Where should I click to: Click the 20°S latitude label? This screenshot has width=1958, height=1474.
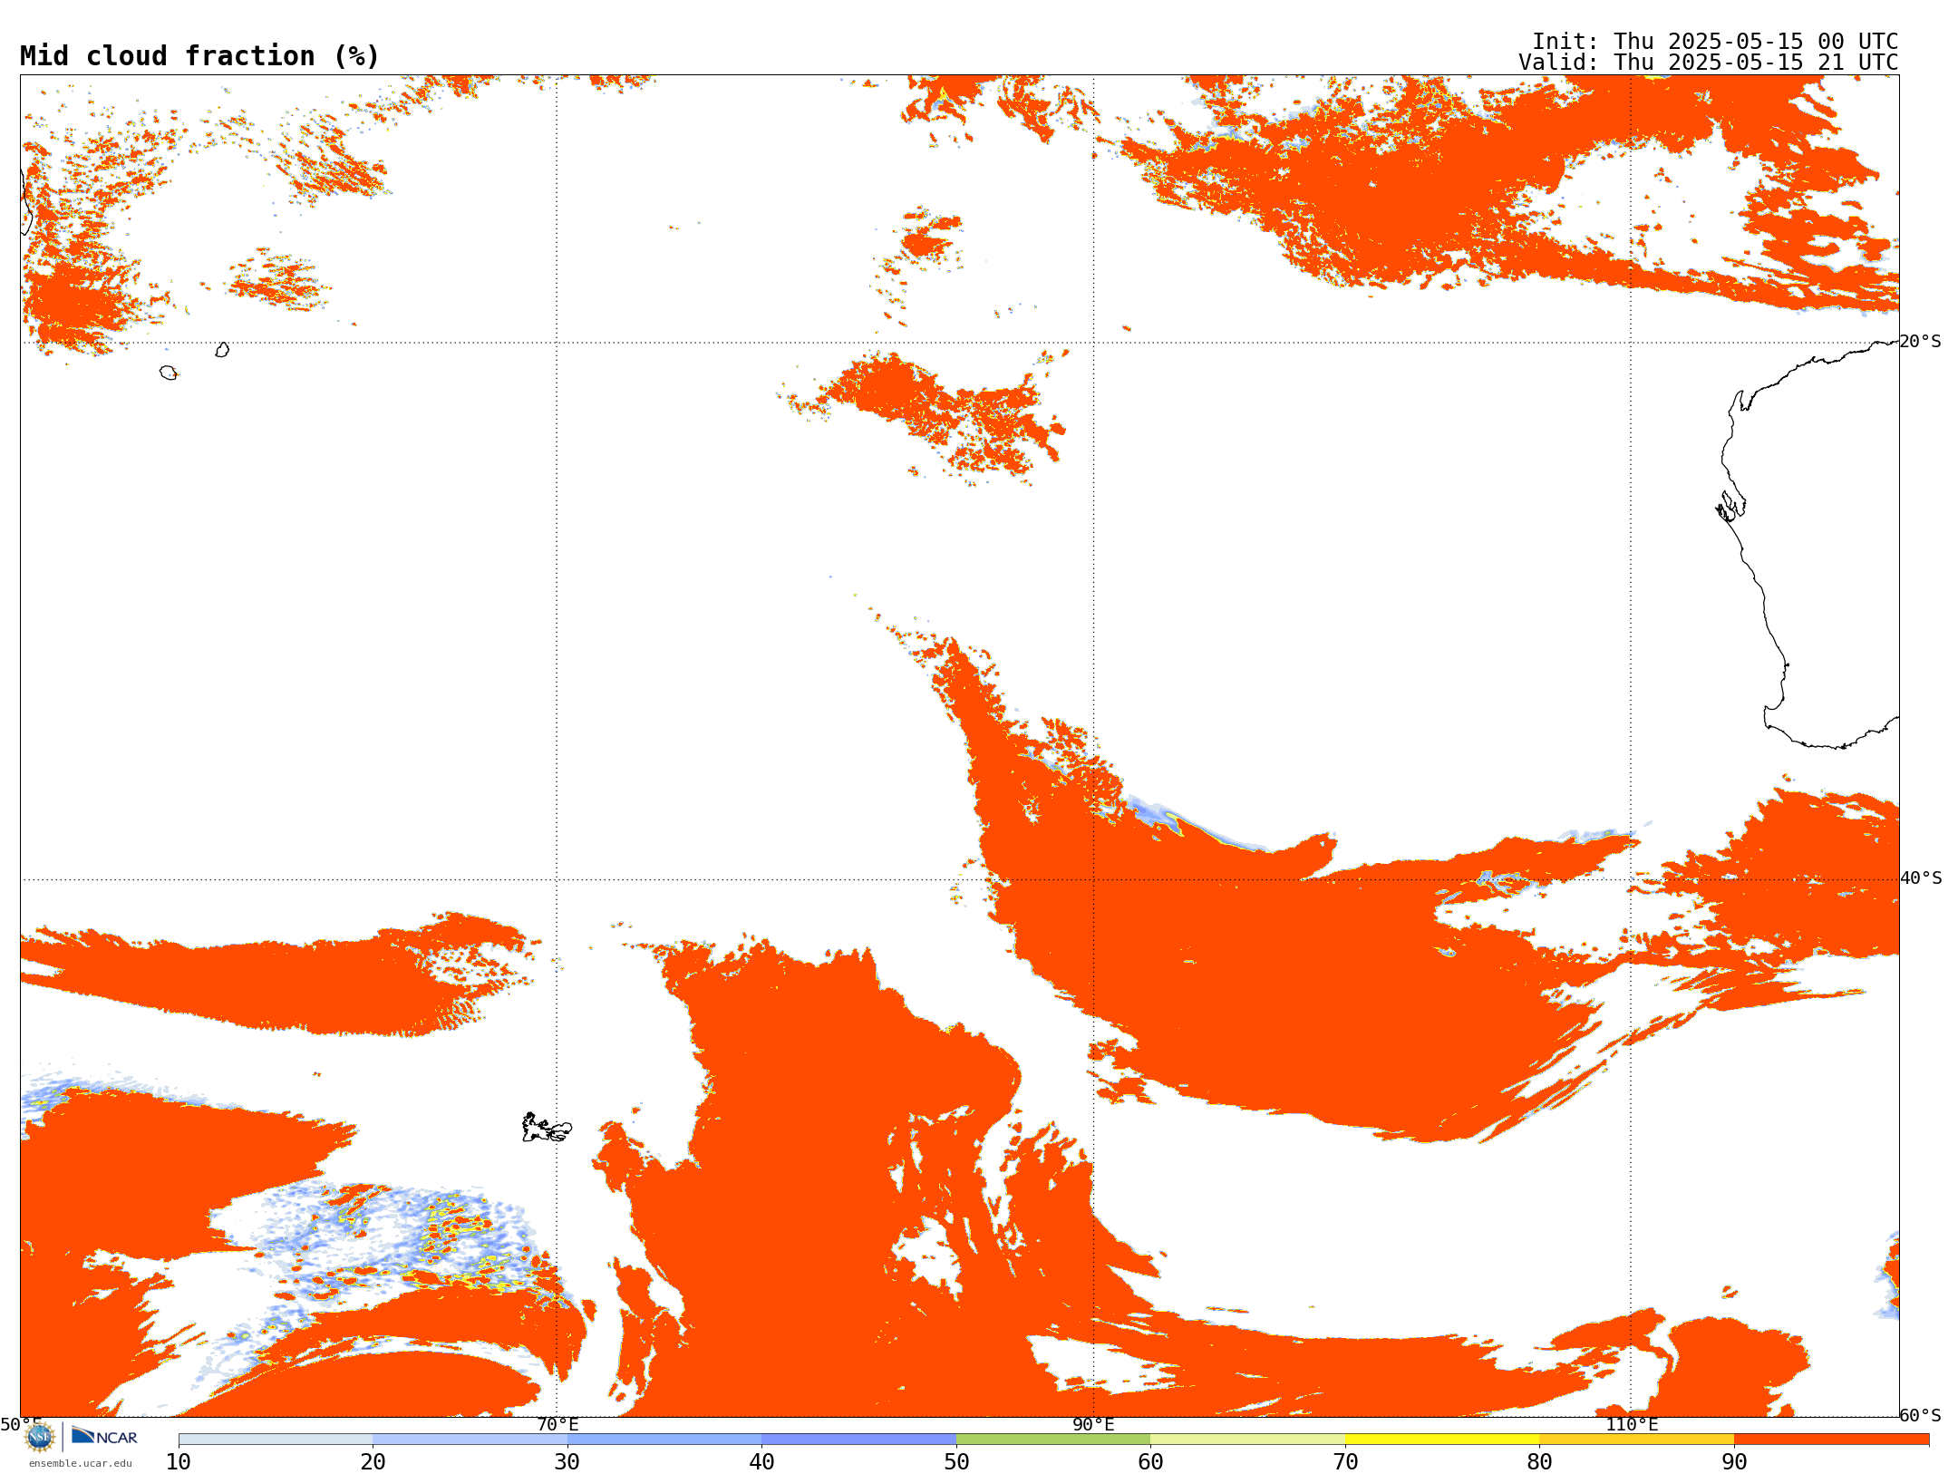[x=1920, y=342]
